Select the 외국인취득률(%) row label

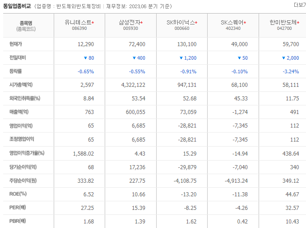tap(25, 98)
